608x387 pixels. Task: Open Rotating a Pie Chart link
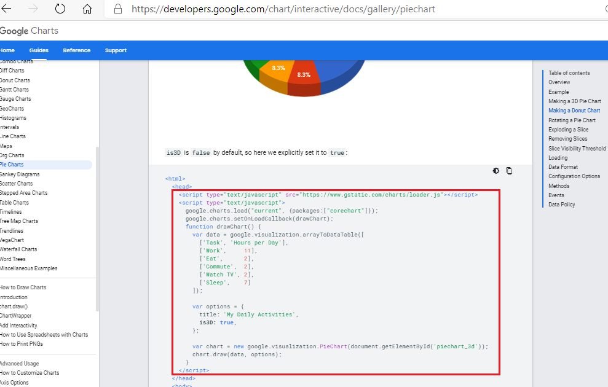(572, 120)
